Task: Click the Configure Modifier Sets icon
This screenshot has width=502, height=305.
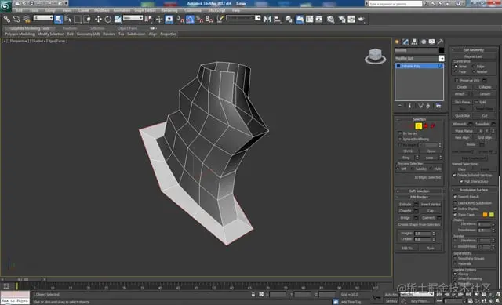Action: [x=438, y=106]
